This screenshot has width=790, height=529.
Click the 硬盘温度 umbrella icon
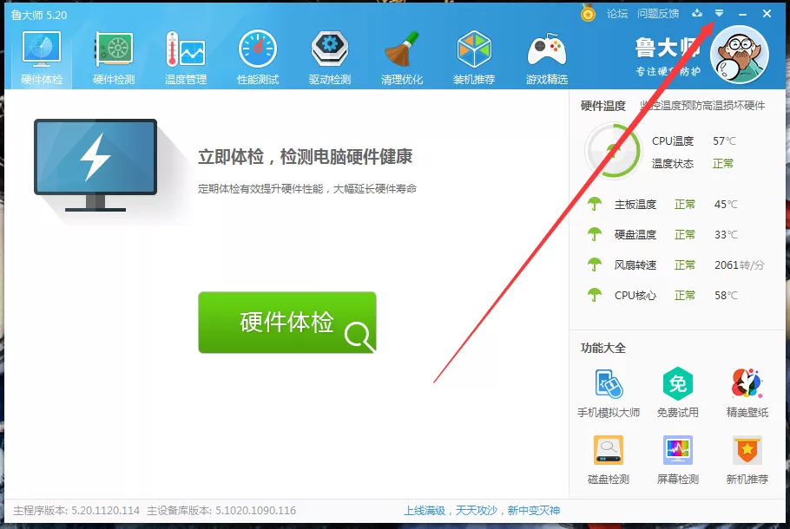pyautogui.click(x=595, y=234)
